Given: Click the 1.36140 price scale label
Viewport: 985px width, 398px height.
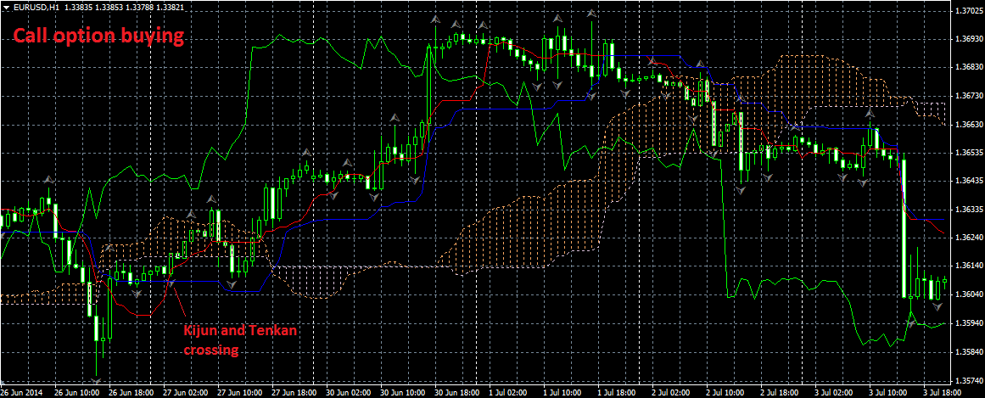Looking at the screenshot, I should click(x=968, y=266).
